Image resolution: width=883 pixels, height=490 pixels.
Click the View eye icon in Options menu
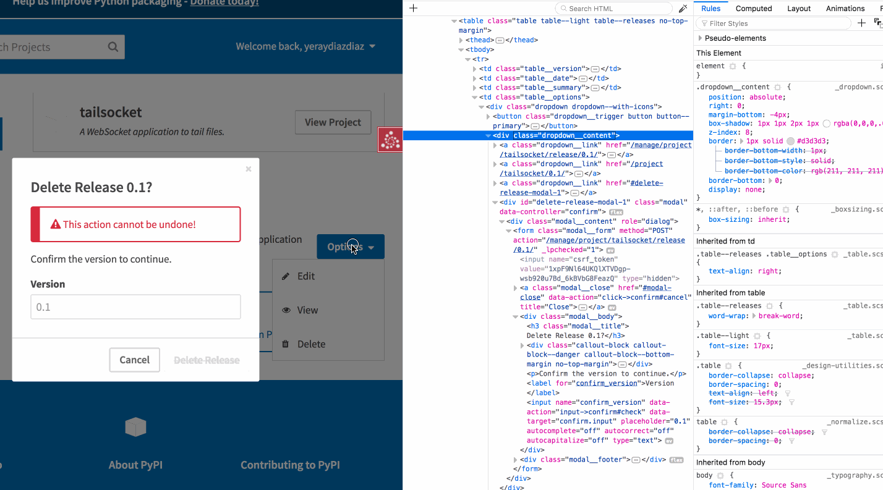(285, 310)
